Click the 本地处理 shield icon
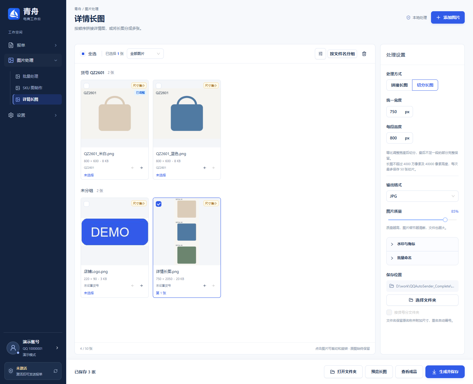 click(408, 18)
